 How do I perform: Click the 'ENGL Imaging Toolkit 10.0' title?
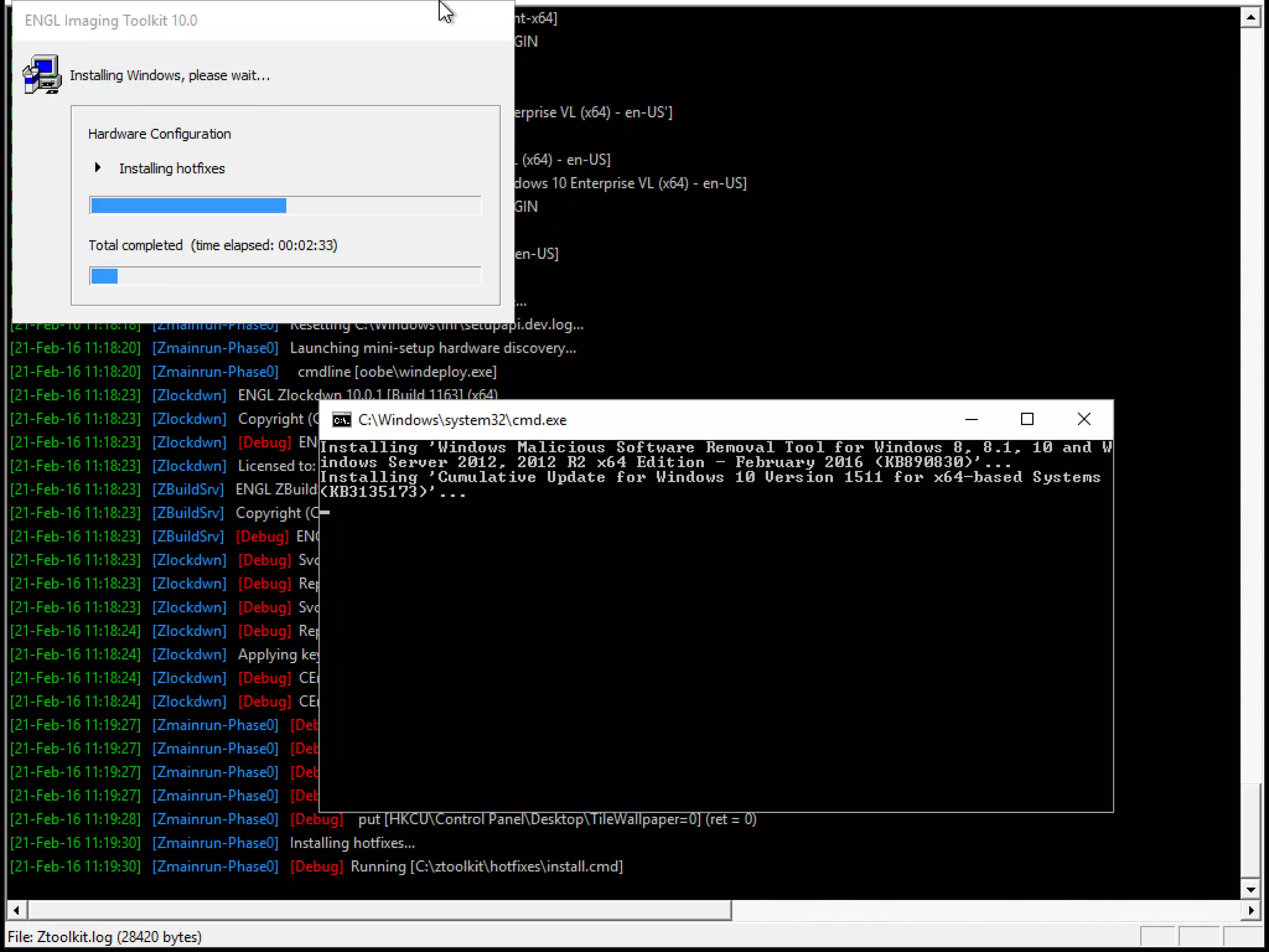coord(111,20)
